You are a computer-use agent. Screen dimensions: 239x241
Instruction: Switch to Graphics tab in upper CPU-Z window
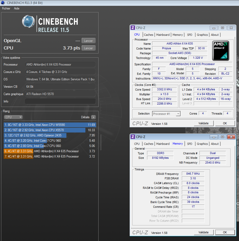(x=202, y=35)
